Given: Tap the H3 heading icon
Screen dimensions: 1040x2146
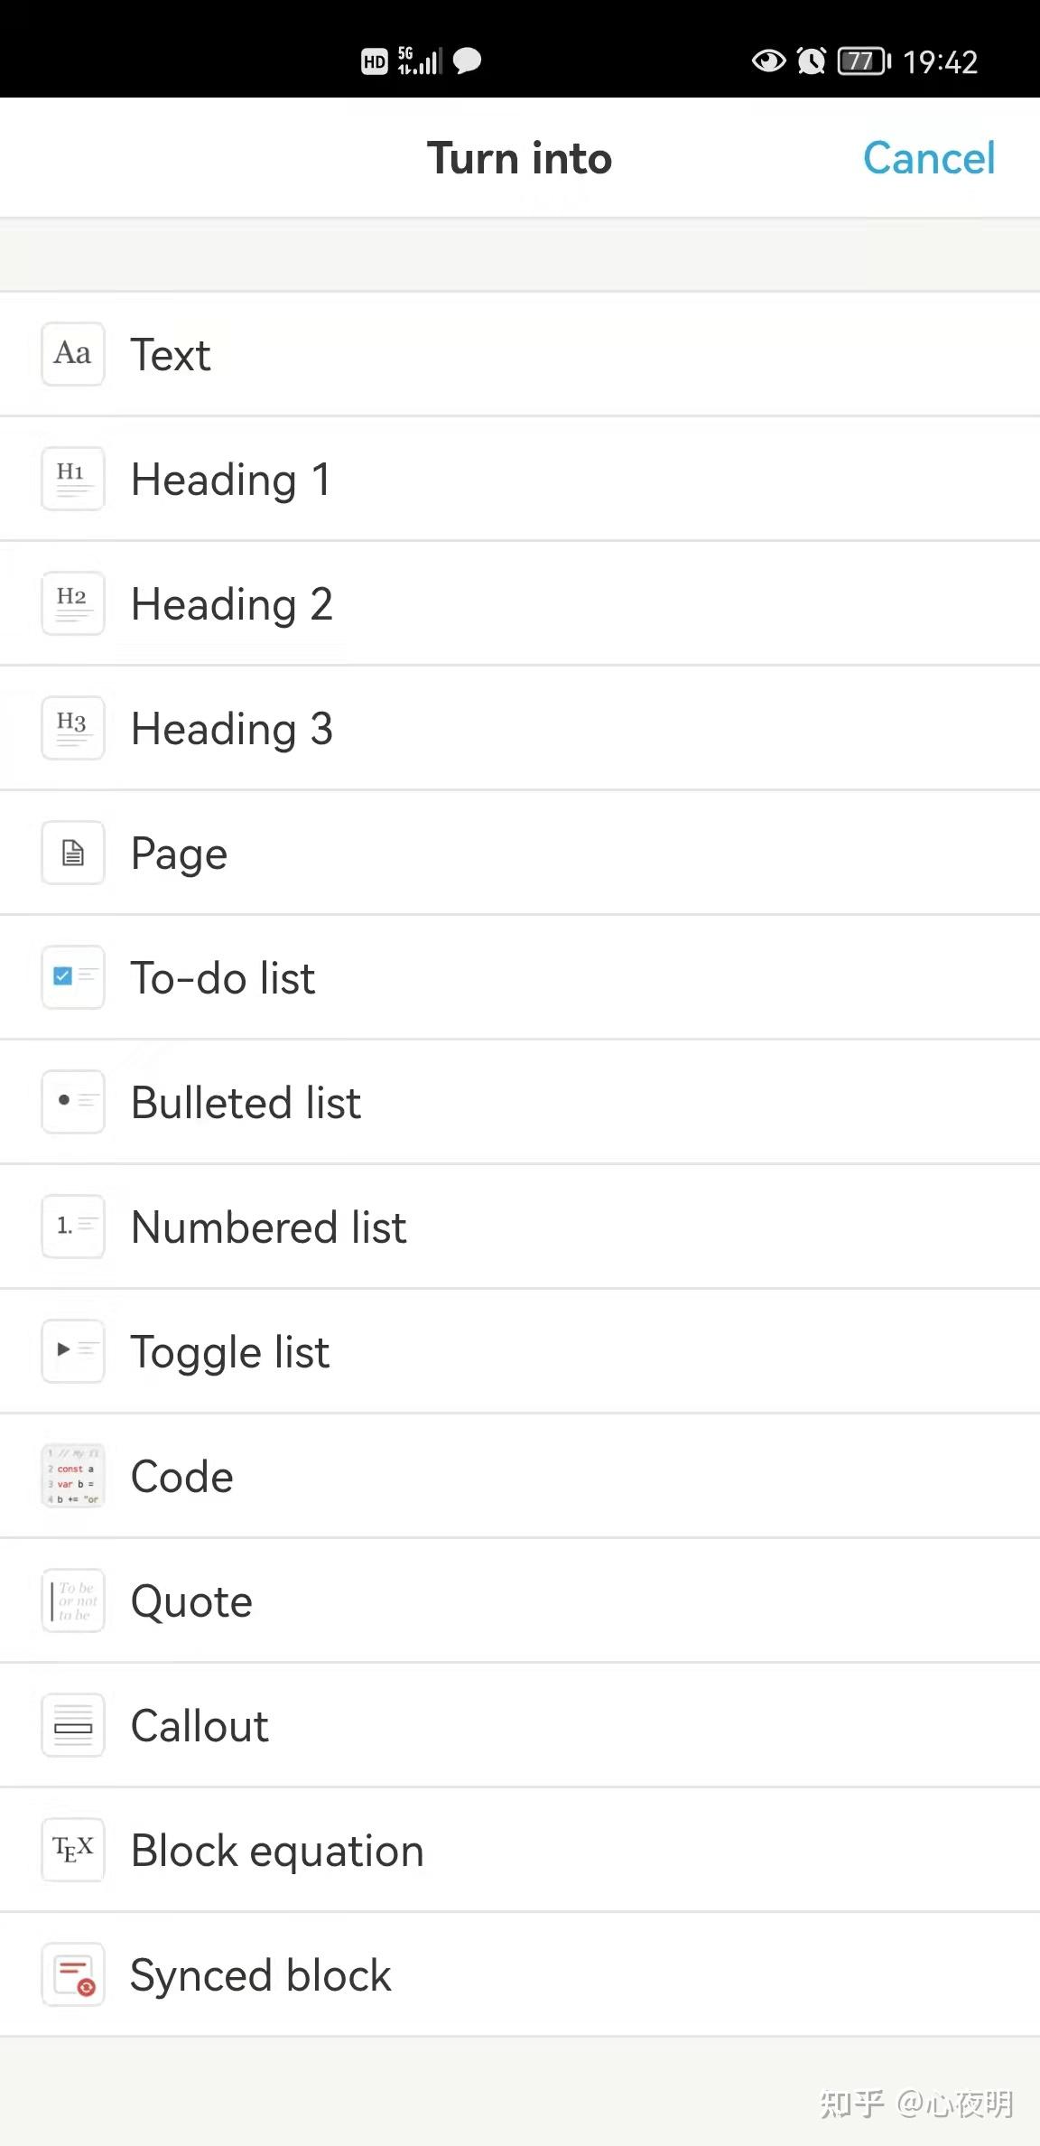Looking at the screenshot, I should (x=72, y=728).
